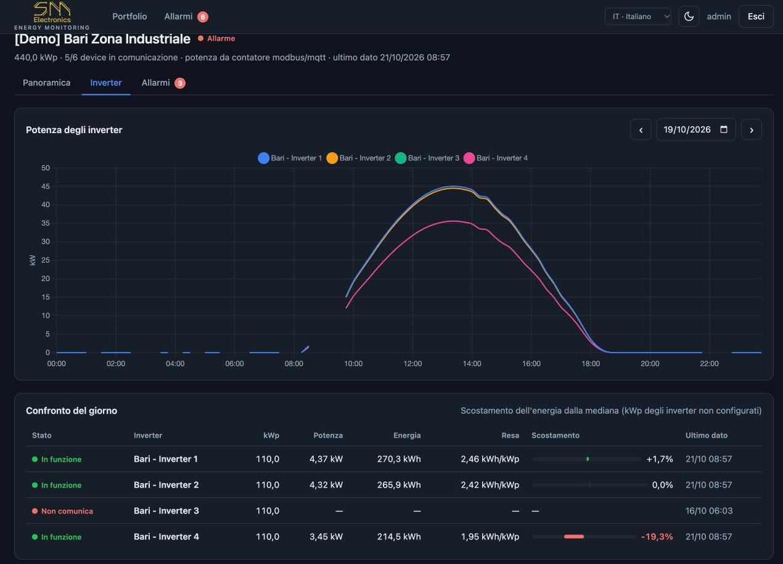Click the 214,5 kWh energy value
783x564 pixels.
(x=399, y=537)
